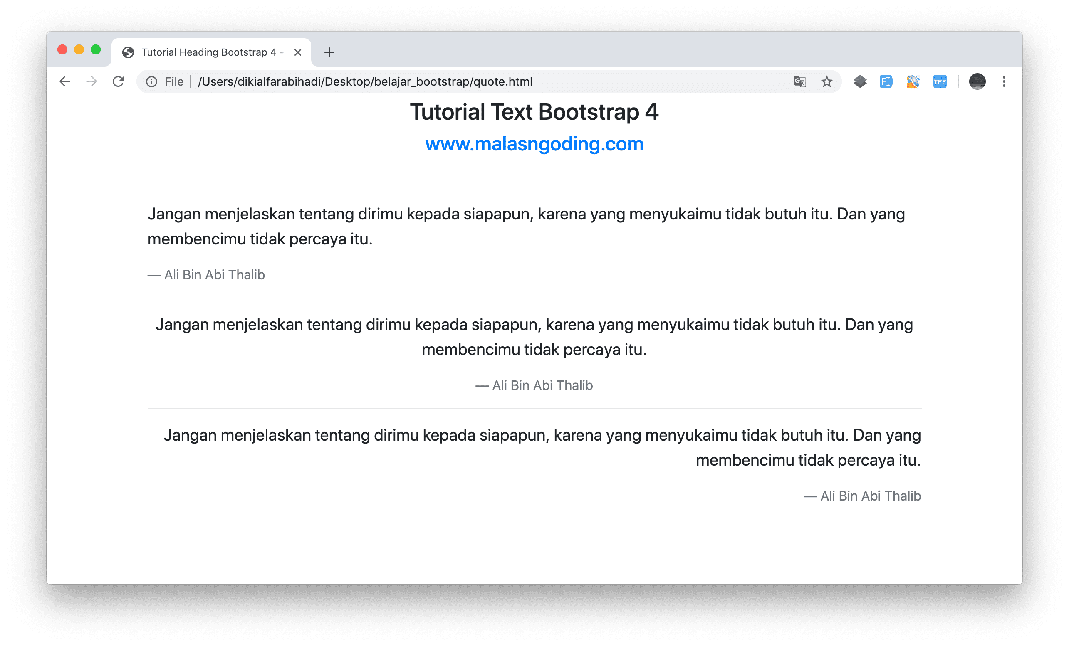The width and height of the screenshot is (1069, 646).
Task: Click the dark layered diamond extension icon
Action: pos(860,81)
